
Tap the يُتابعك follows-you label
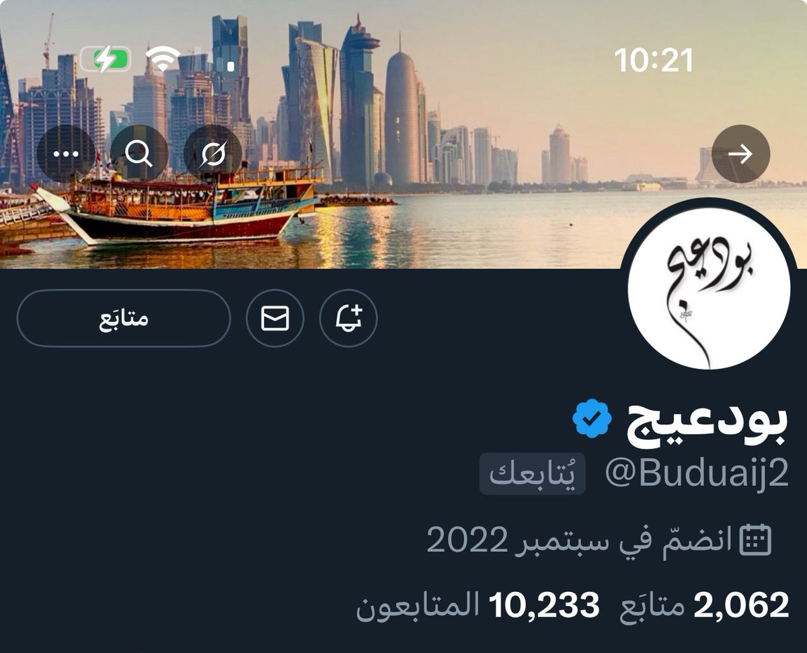pyautogui.click(x=532, y=474)
